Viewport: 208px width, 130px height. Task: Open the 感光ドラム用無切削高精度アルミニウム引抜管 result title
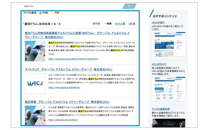77,35
